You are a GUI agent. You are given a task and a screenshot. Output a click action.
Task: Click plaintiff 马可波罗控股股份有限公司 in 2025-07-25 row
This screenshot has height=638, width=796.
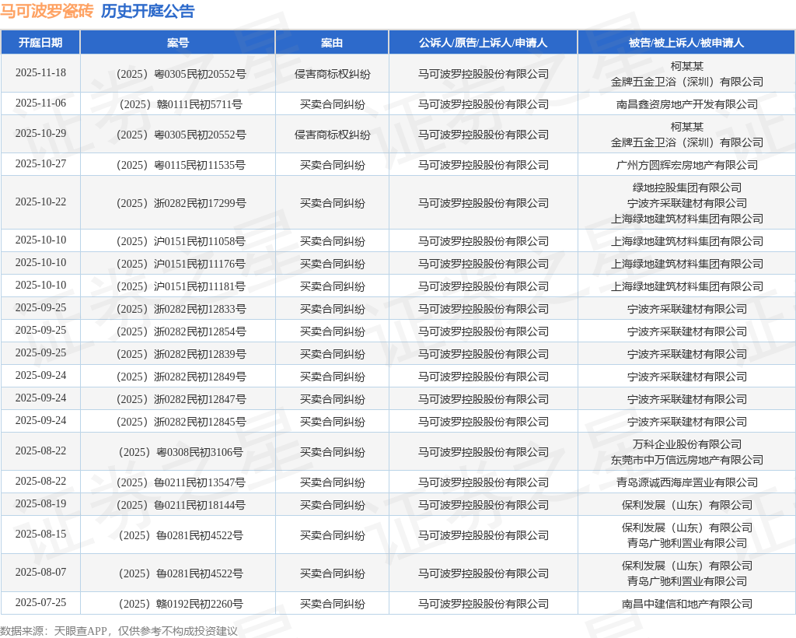point(484,604)
